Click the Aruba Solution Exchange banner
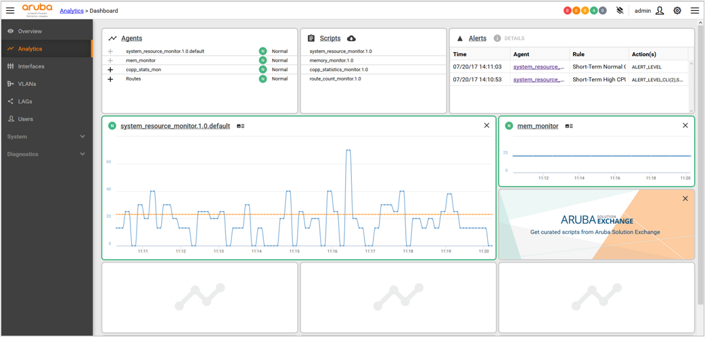Viewport: 705px width, 337px height. pos(596,224)
